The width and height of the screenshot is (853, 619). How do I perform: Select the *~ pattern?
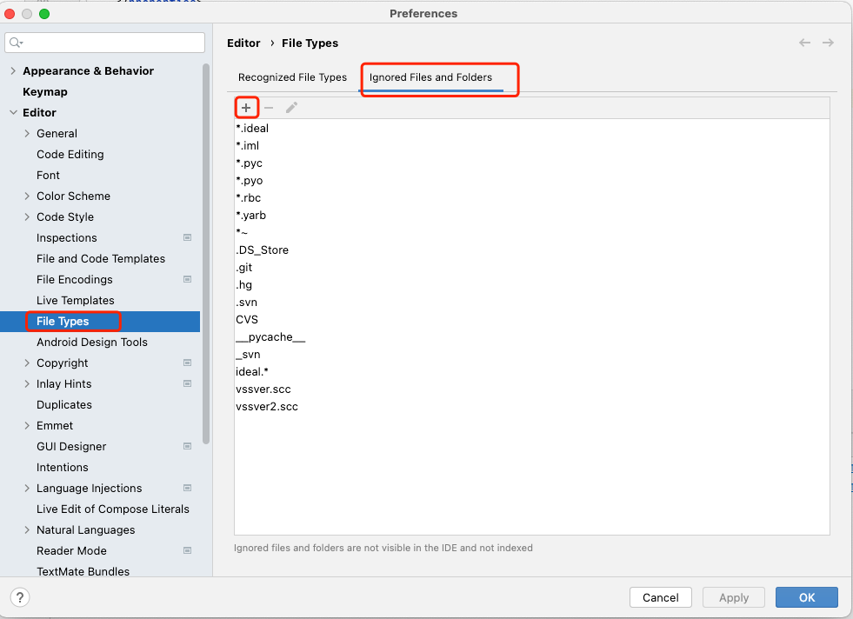point(242,233)
